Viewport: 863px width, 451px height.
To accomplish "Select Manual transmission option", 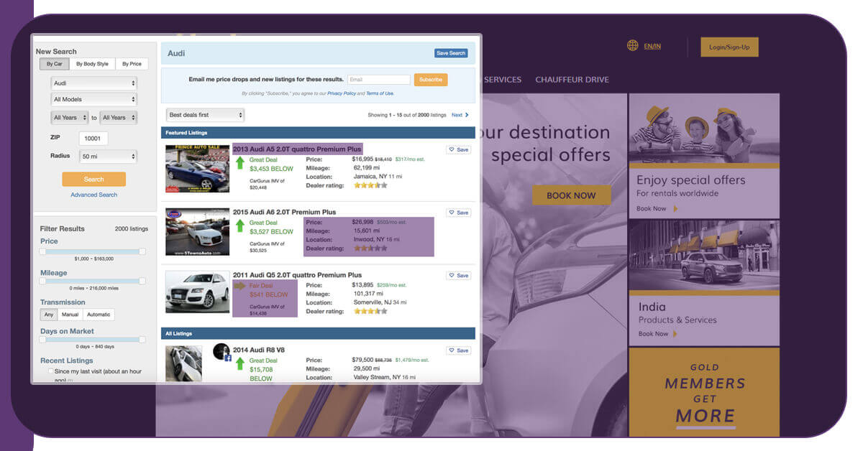I will coord(70,315).
